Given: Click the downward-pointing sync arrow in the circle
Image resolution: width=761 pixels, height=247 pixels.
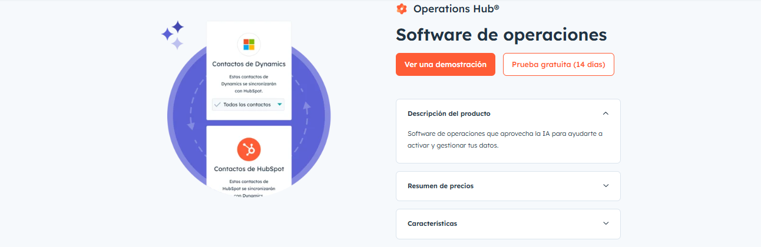Looking at the screenshot, I should (x=191, y=125).
